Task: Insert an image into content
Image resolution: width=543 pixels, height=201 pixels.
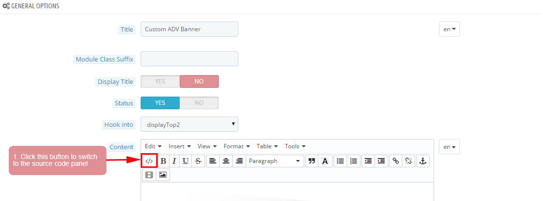Action: tap(163, 175)
